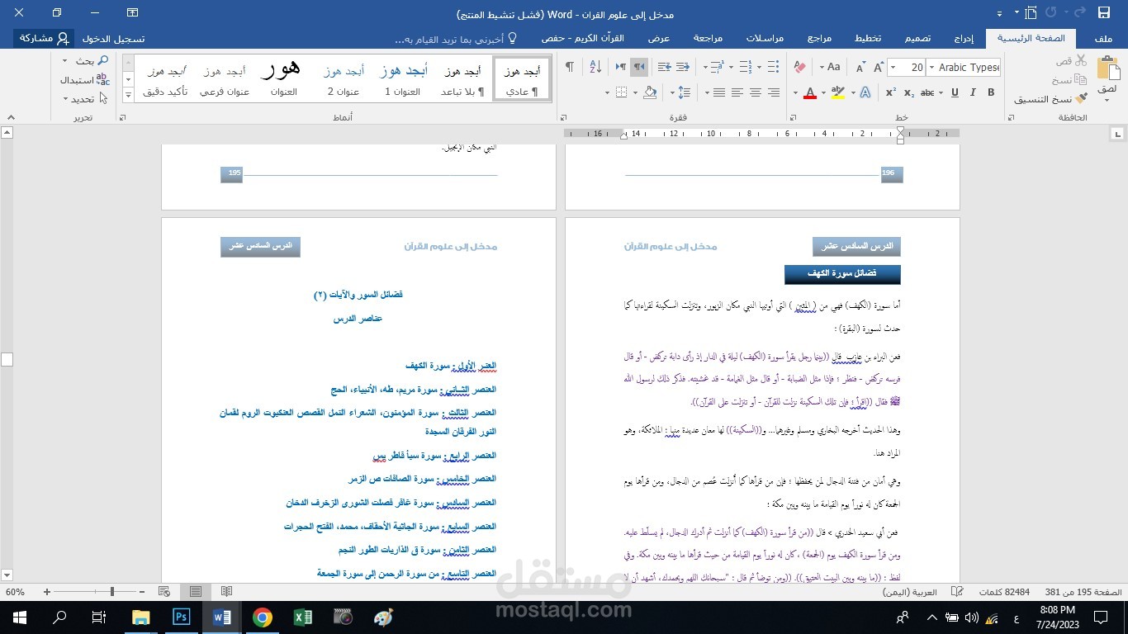Click the Copy (نسخ) icon

(1081, 80)
